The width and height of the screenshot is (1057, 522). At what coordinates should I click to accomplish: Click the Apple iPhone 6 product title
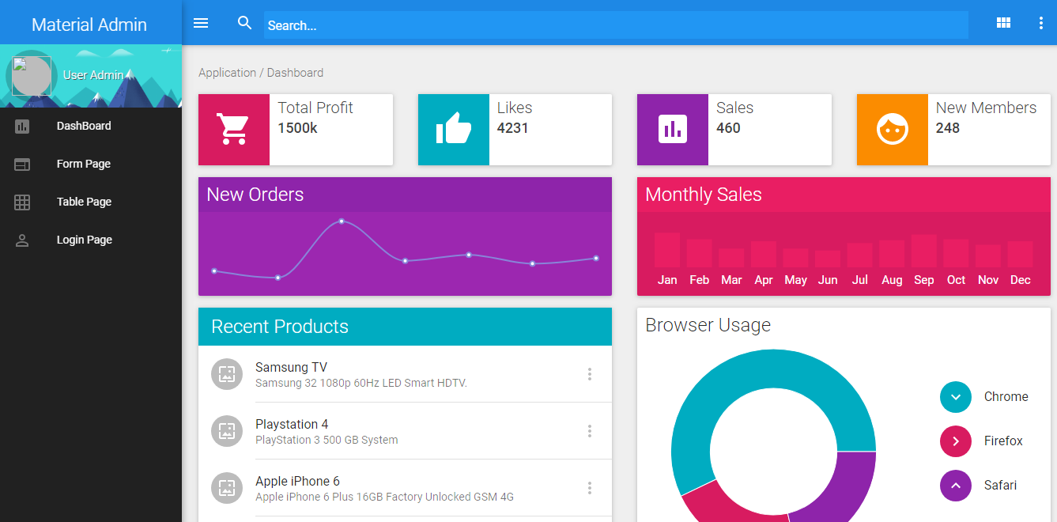(297, 481)
